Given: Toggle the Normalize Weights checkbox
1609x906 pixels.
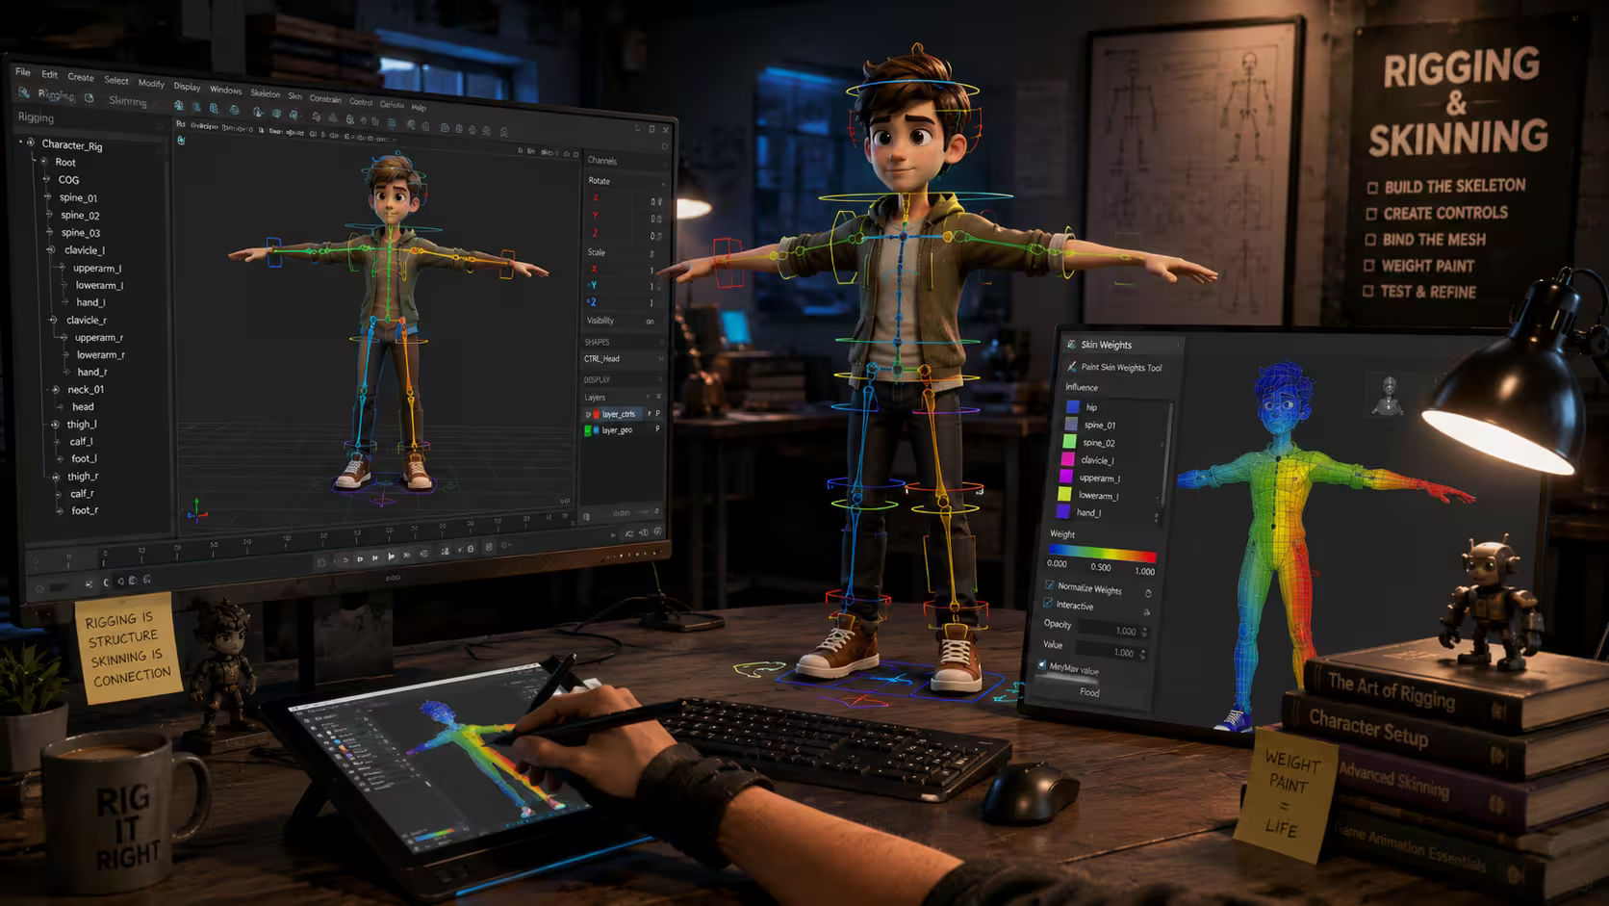Looking at the screenshot, I should 1049,585.
